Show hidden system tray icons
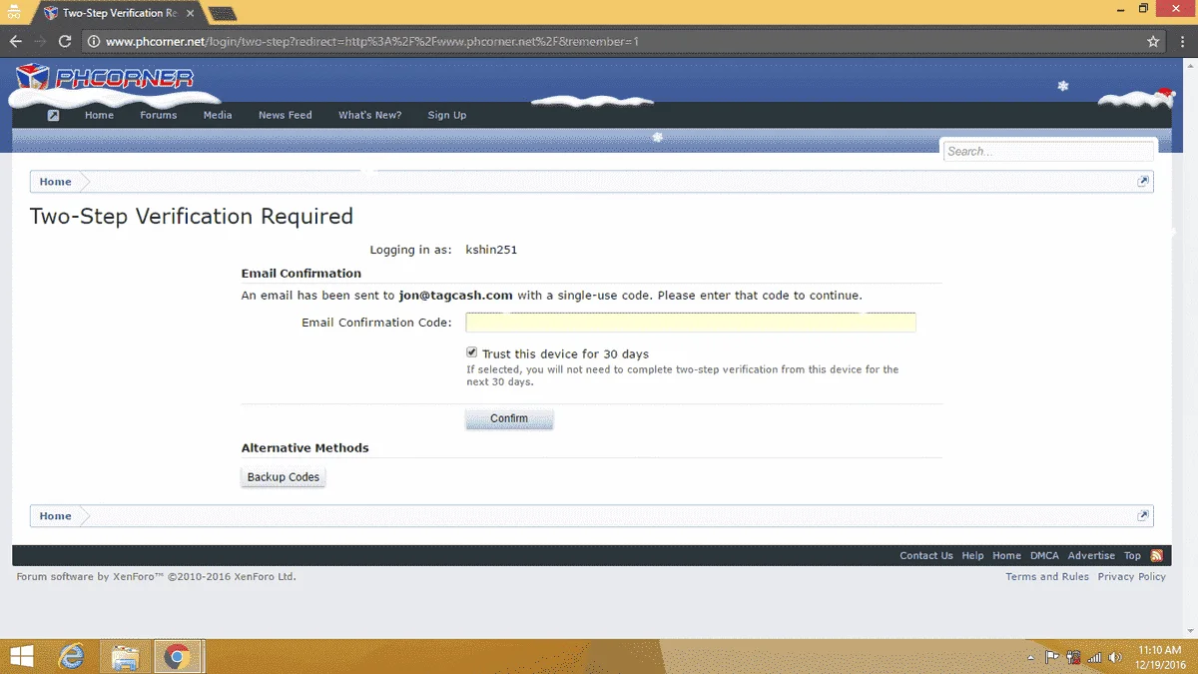The image size is (1198, 674). tap(1031, 658)
